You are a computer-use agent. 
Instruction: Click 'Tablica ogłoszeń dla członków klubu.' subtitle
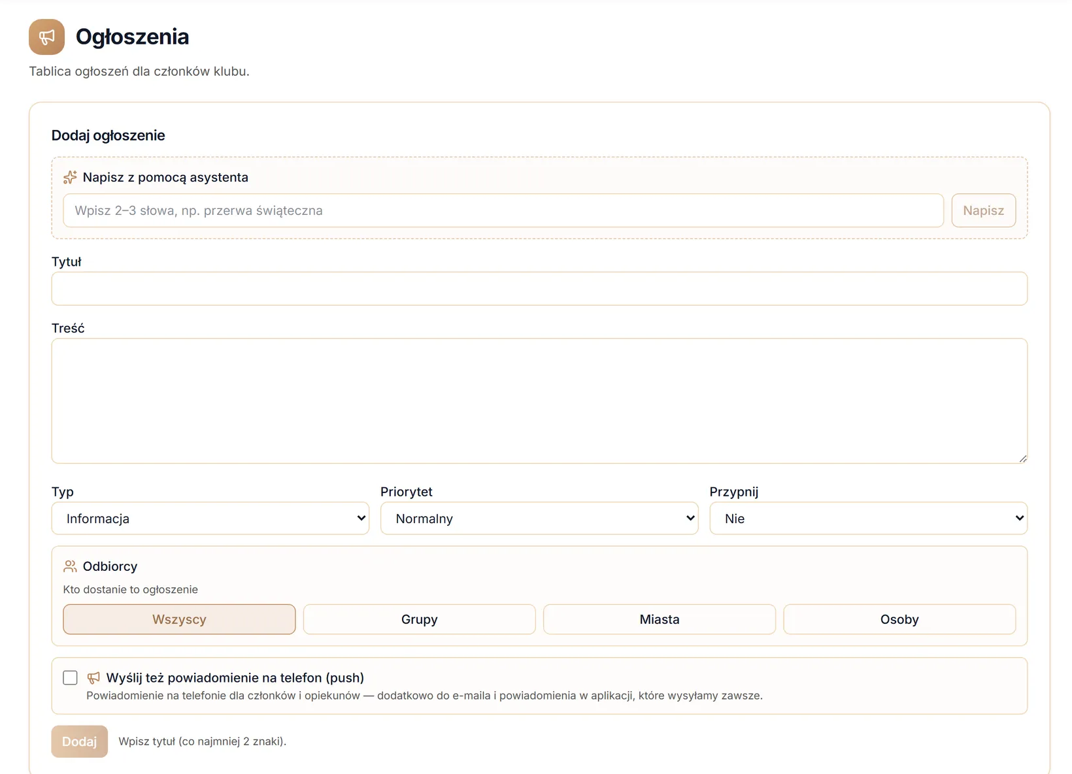pyautogui.click(x=139, y=71)
